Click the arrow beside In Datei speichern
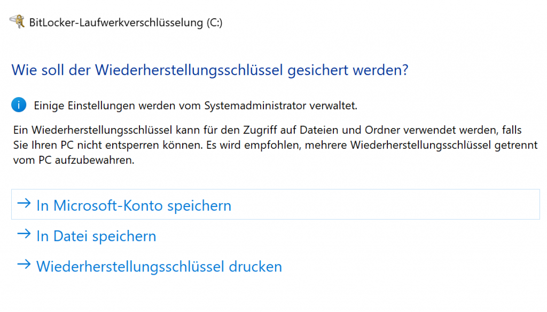The image size is (547, 312). (24, 235)
